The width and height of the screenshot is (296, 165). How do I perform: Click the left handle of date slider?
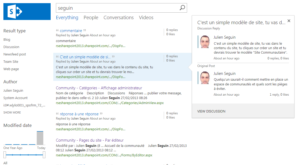pyautogui.click(x=5, y=155)
